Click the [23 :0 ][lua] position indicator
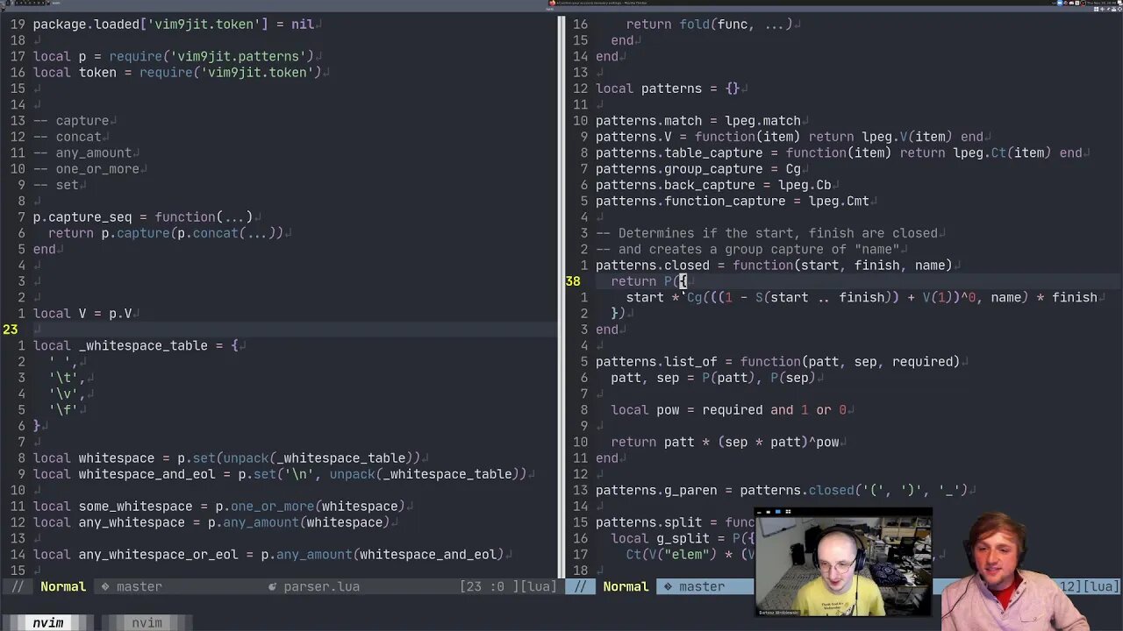The height and width of the screenshot is (631, 1123). pos(508,586)
